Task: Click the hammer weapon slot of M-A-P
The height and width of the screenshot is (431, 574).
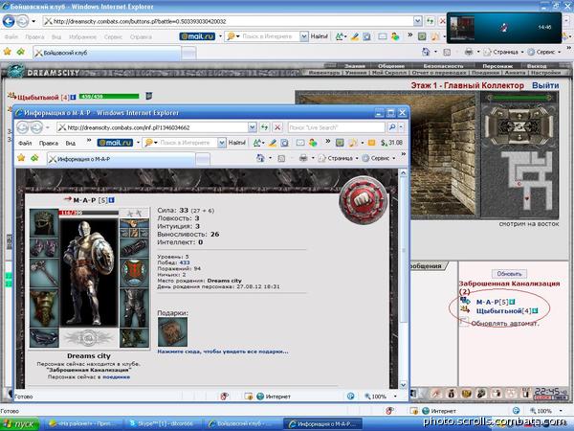Action: [44, 273]
